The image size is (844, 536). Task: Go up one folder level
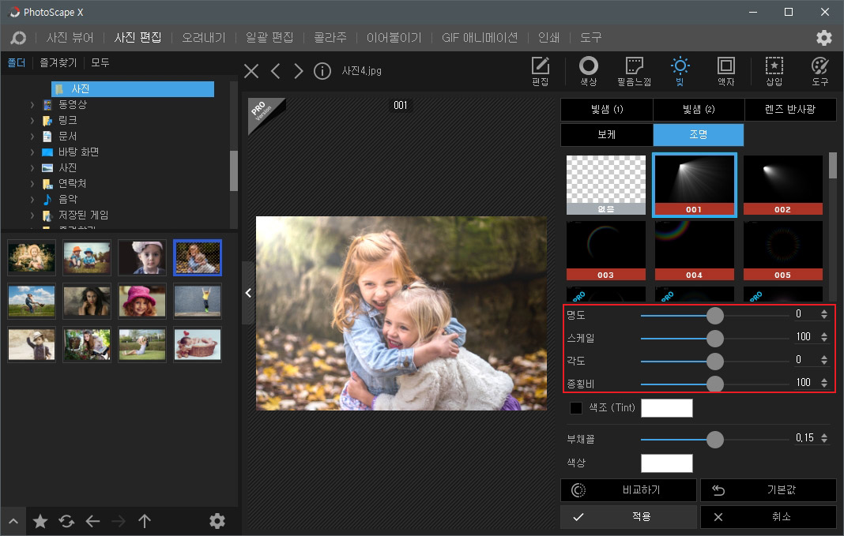pos(145,521)
